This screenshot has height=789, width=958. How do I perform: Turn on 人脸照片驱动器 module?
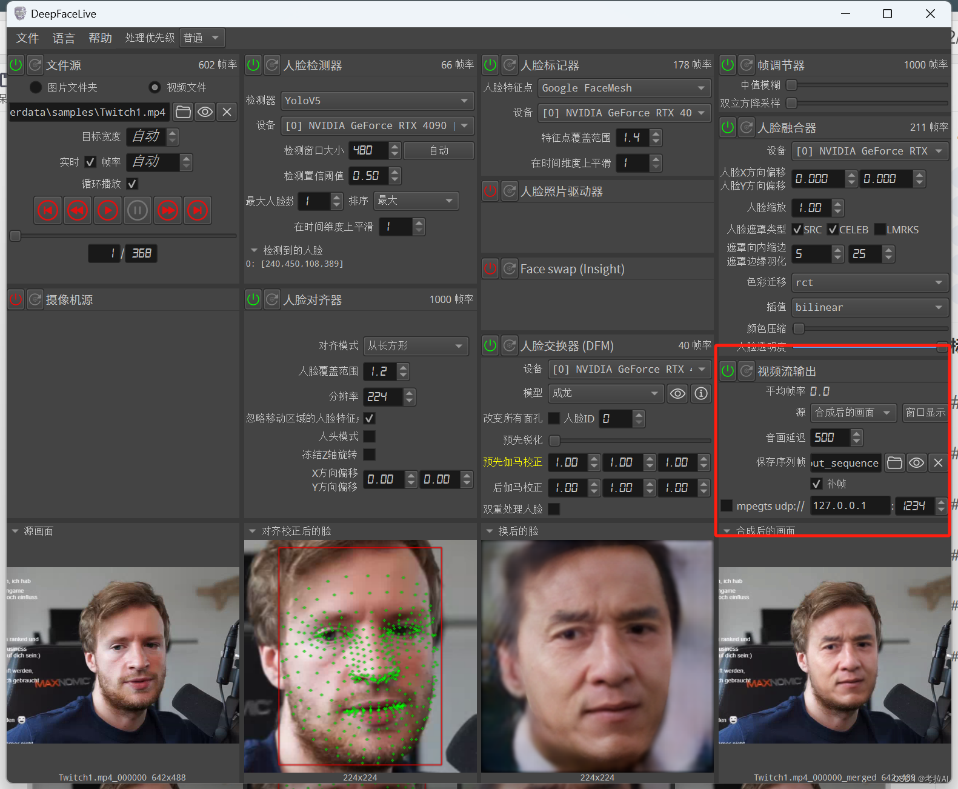coord(490,191)
